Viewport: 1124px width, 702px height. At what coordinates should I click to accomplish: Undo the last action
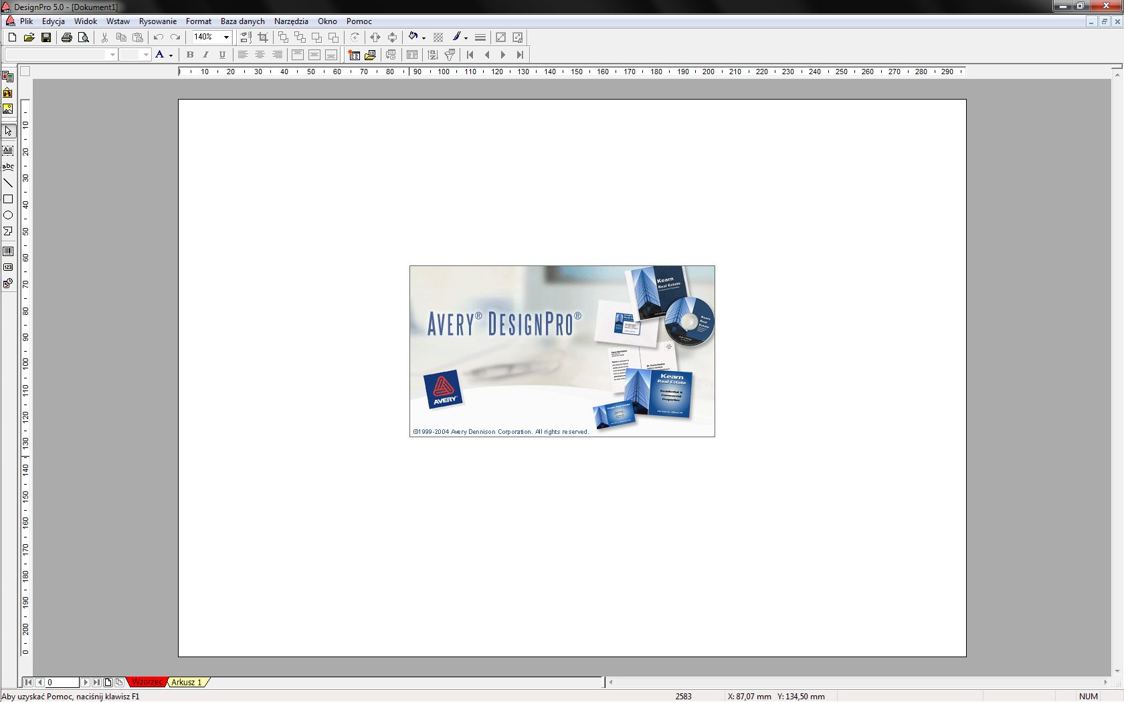coord(159,37)
